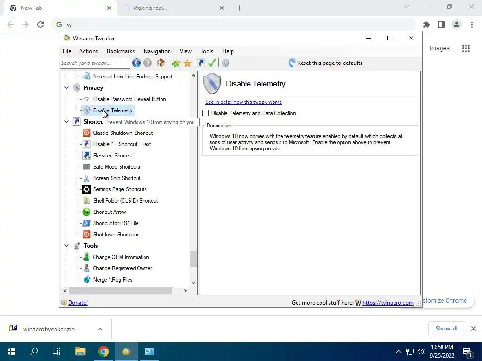Open the Actions menu

(88, 51)
